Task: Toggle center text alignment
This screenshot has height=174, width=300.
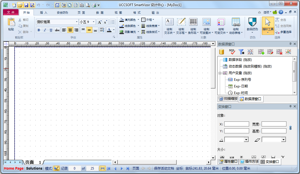Action: pos(70,30)
